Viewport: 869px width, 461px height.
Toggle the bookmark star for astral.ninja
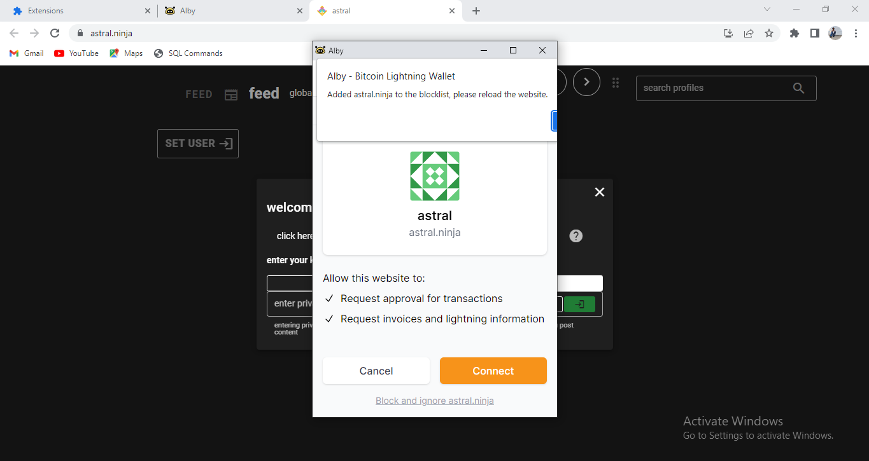(770, 33)
